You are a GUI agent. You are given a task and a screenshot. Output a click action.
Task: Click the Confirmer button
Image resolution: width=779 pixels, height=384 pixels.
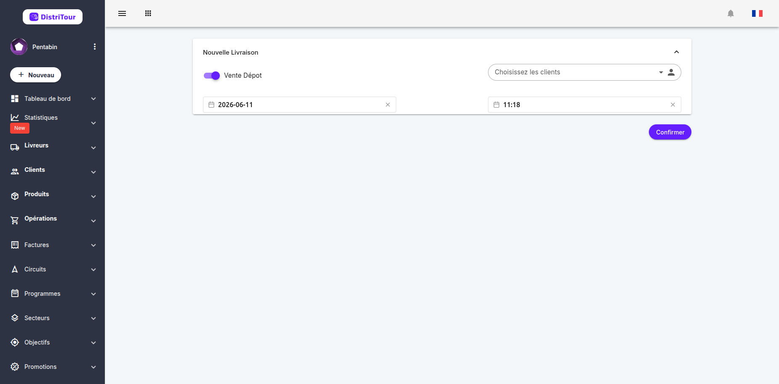click(x=670, y=132)
